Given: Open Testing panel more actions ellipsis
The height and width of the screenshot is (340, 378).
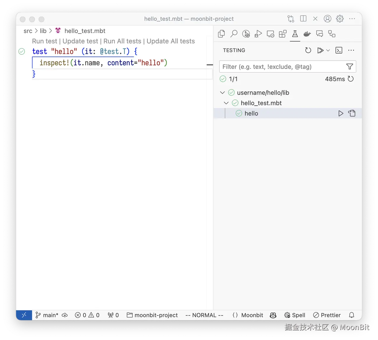Looking at the screenshot, I should (x=351, y=50).
